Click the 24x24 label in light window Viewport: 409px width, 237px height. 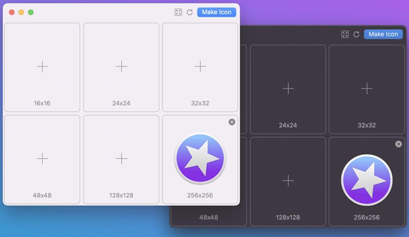coord(121,103)
